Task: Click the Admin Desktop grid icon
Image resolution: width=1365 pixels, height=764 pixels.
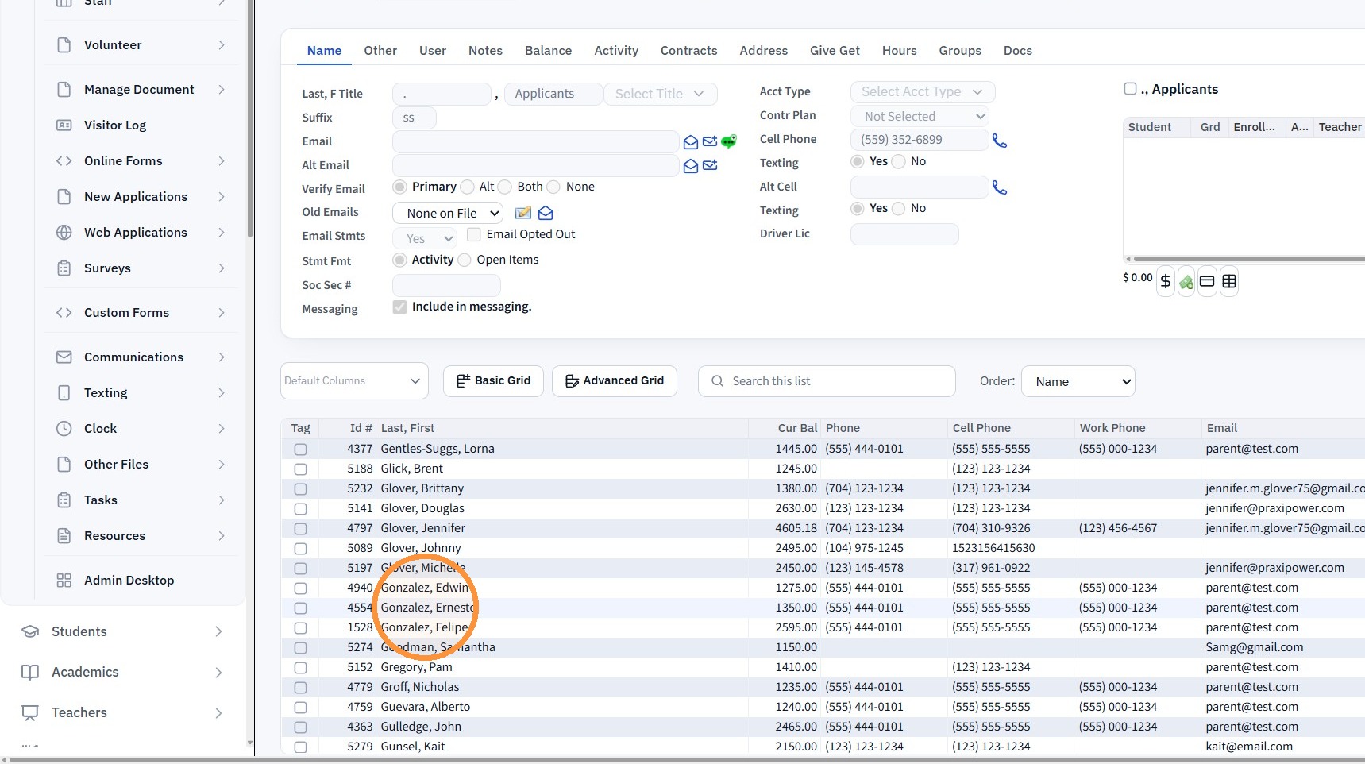Action: [x=64, y=580]
